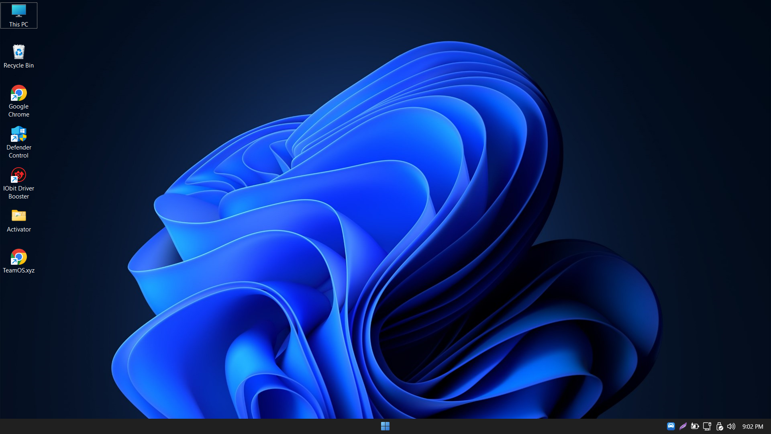Select the Google Chrome shortcut icon

(x=18, y=93)
